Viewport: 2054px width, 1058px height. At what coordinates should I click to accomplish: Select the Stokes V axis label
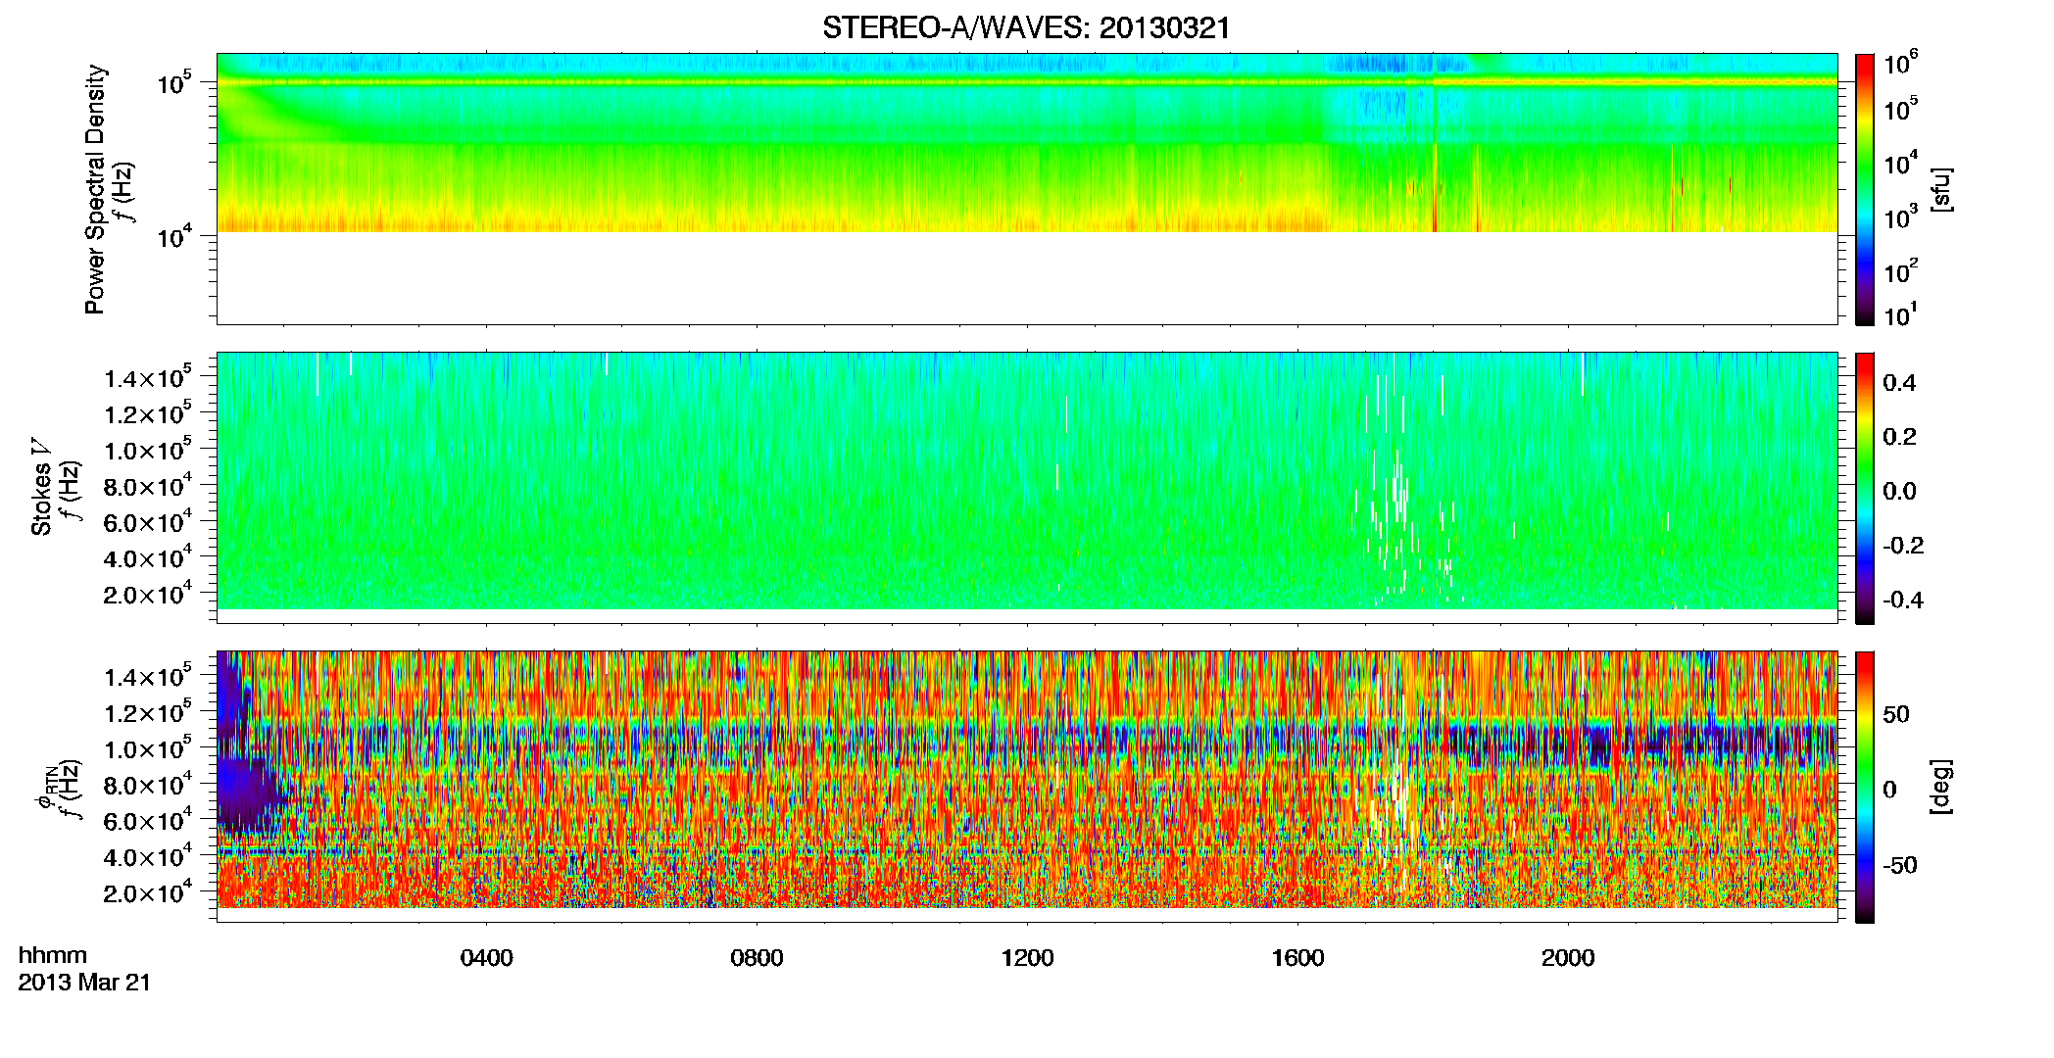(41, 487)
